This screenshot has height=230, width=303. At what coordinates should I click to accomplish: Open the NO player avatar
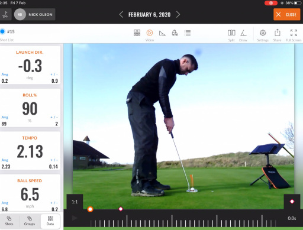[x=20, y=14]
